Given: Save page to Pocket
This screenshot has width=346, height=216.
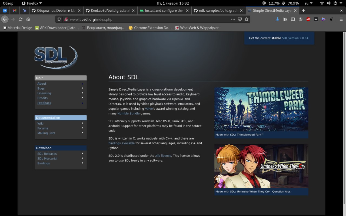Looking at the screenshot, I should coord(240,19).
